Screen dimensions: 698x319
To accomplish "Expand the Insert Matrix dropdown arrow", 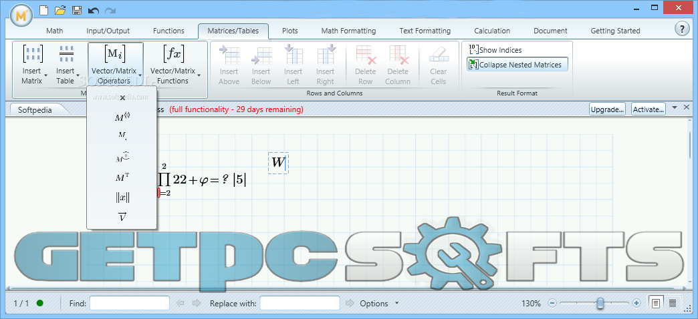I will click(46, 75).
